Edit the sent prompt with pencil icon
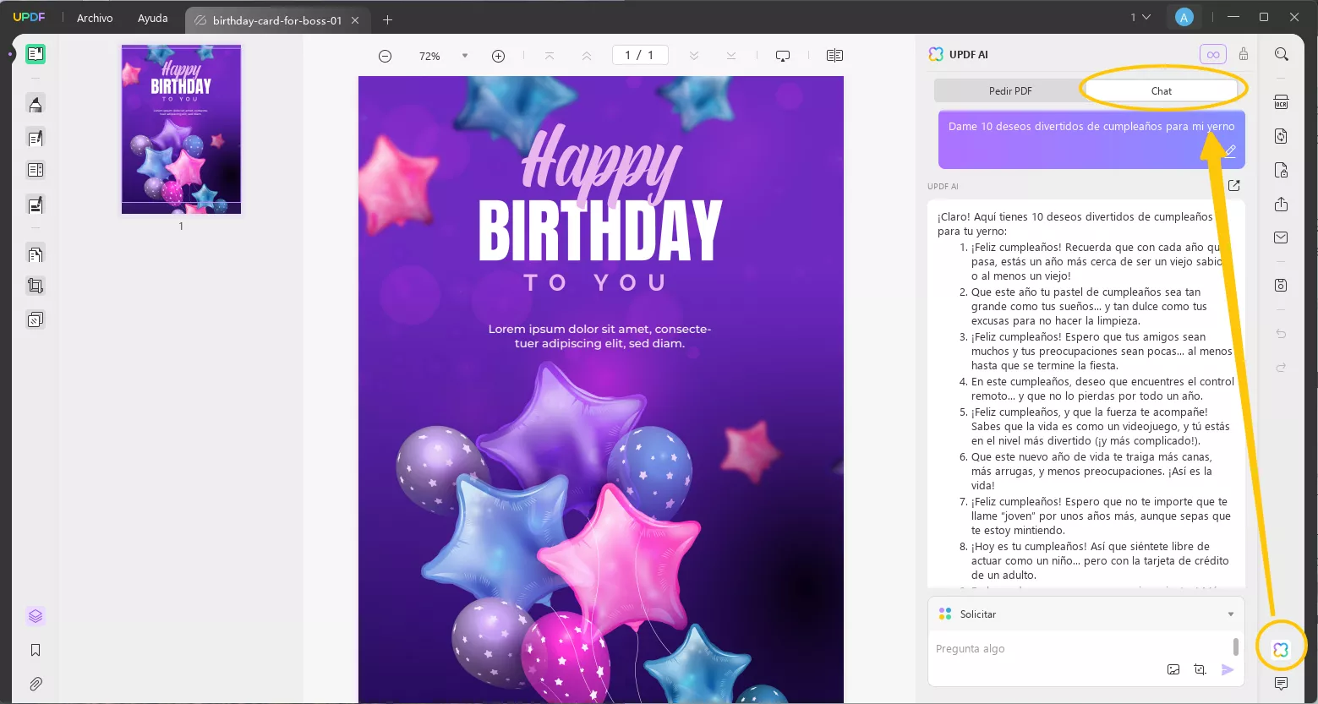Screen dimensions: 1318x704 tap(1230, 151)
